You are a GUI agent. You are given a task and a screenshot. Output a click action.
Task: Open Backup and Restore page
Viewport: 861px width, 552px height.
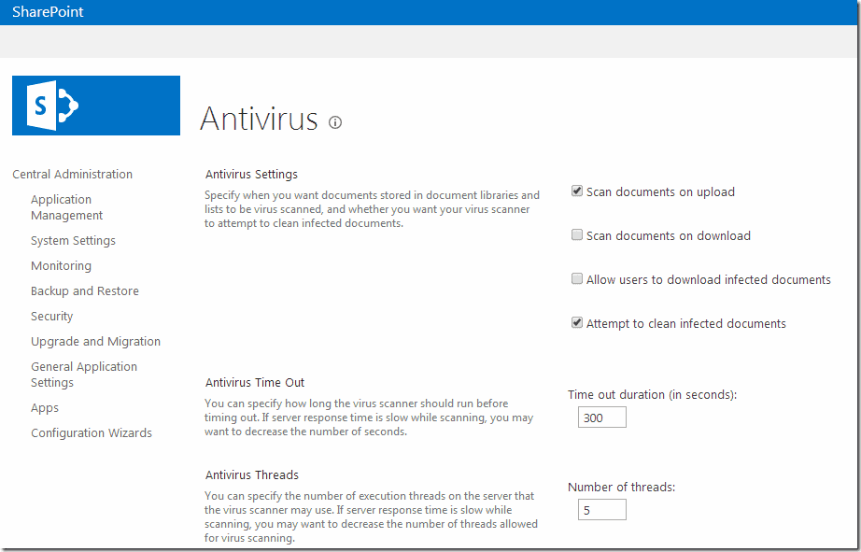pyautogui.click(x=84, y=290)
